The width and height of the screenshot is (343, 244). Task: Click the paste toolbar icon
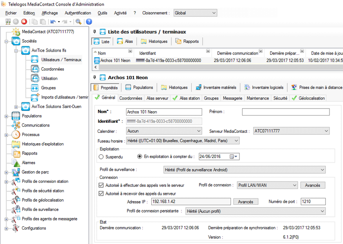coord(43,22)
